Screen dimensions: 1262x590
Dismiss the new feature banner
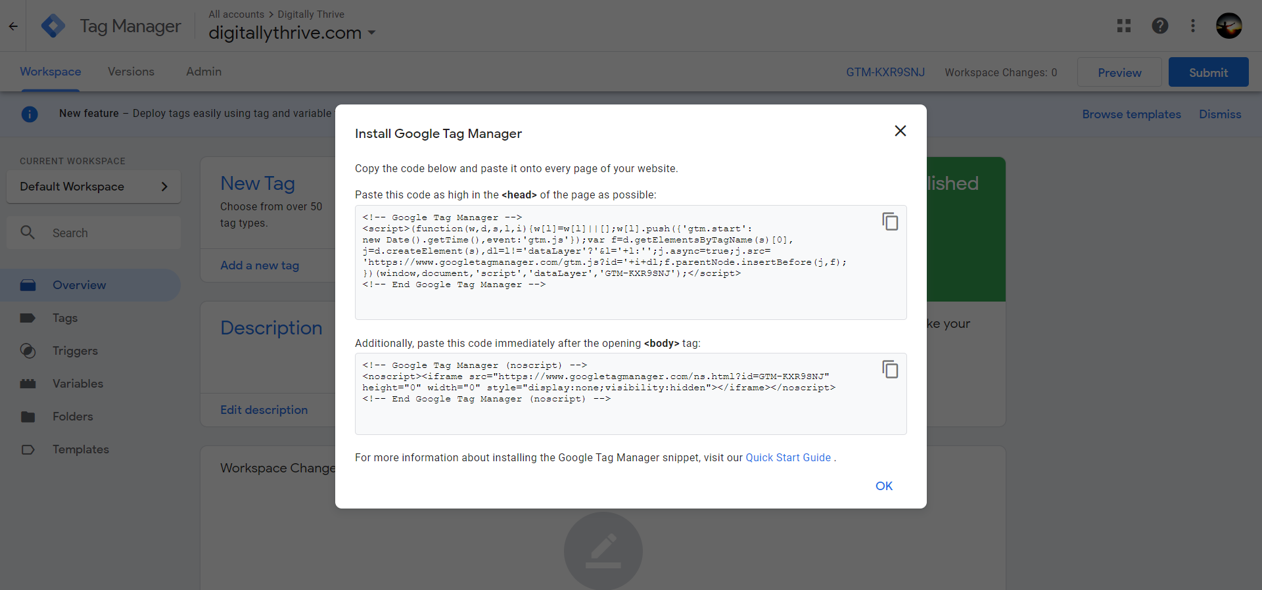point(1220,114)
